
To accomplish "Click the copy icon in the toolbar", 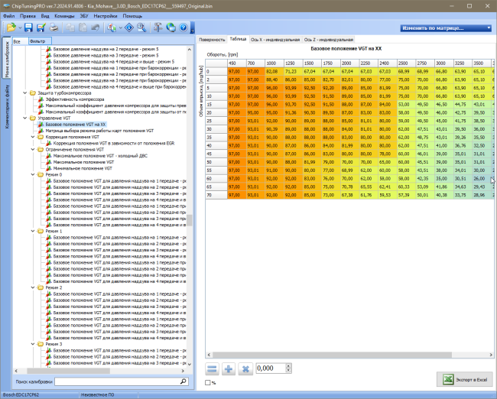I will click(x=70, y=28).
